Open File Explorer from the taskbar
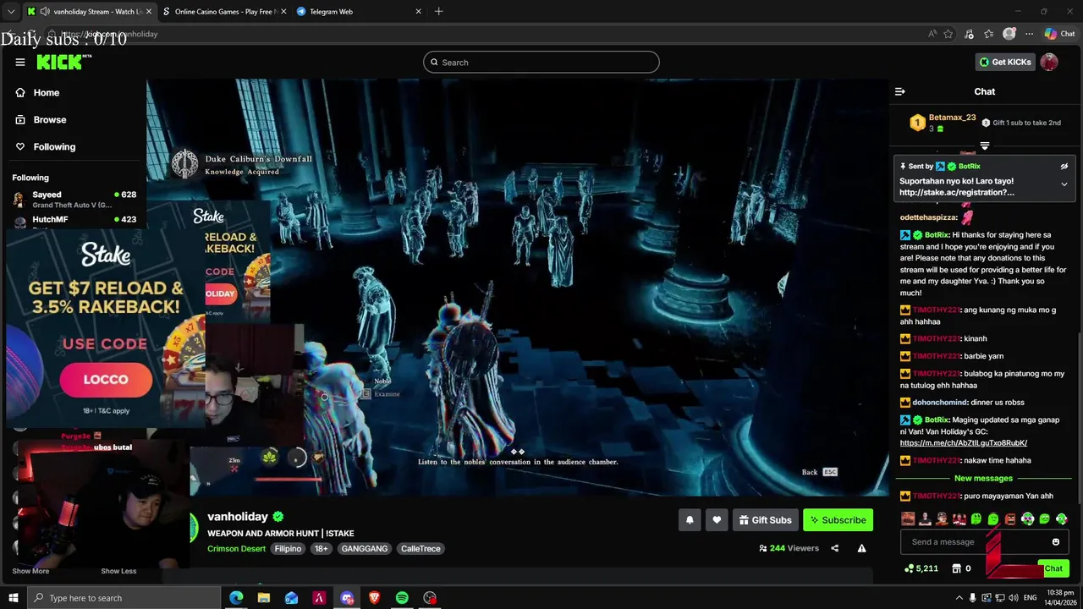 click(264, 598)
